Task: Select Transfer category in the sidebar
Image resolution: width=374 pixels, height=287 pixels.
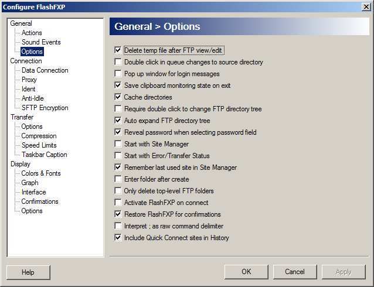Action: click(x=22, y=117)
